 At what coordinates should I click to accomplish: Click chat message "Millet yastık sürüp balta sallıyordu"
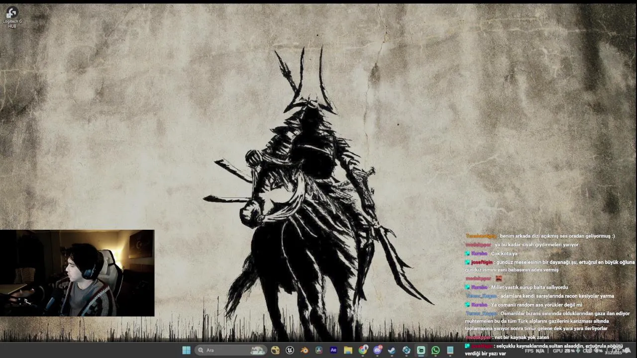529,287
